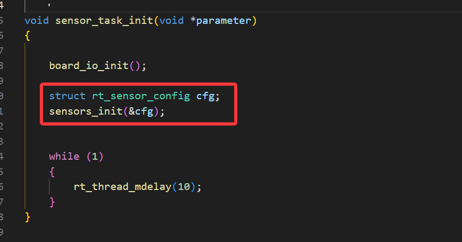The width and height of the screenshot is (462, 242).
Task: Click the line number beside board_io_init
Action: click(2, 66)
